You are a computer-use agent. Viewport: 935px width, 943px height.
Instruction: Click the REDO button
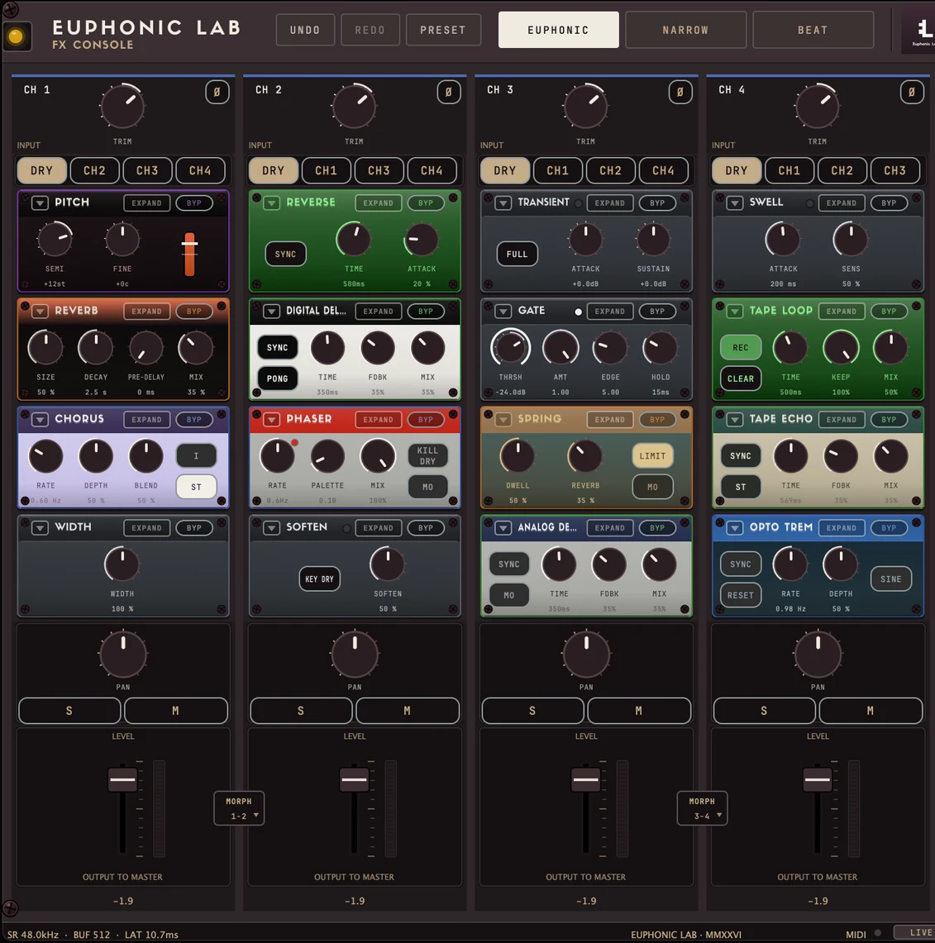click(370, 30)
